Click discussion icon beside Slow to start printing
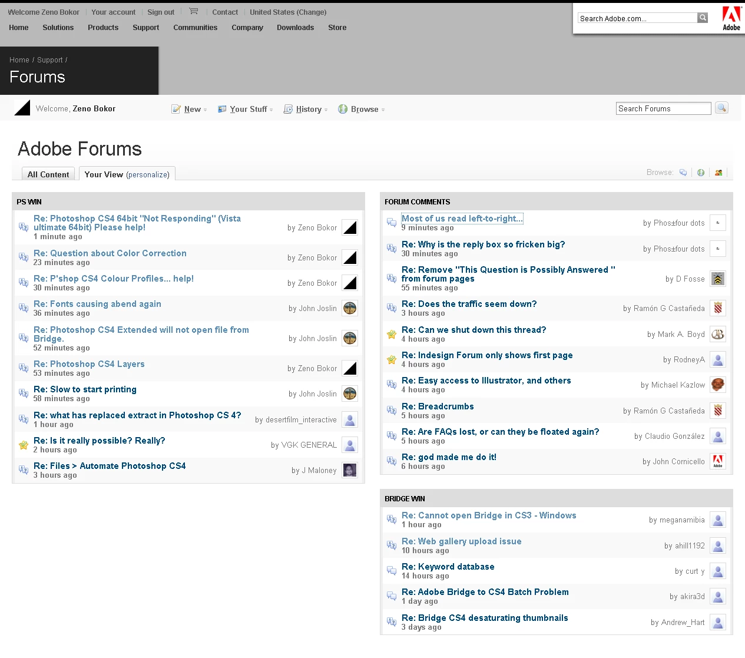This screenshot has height=658, width=745. (24, 393)
